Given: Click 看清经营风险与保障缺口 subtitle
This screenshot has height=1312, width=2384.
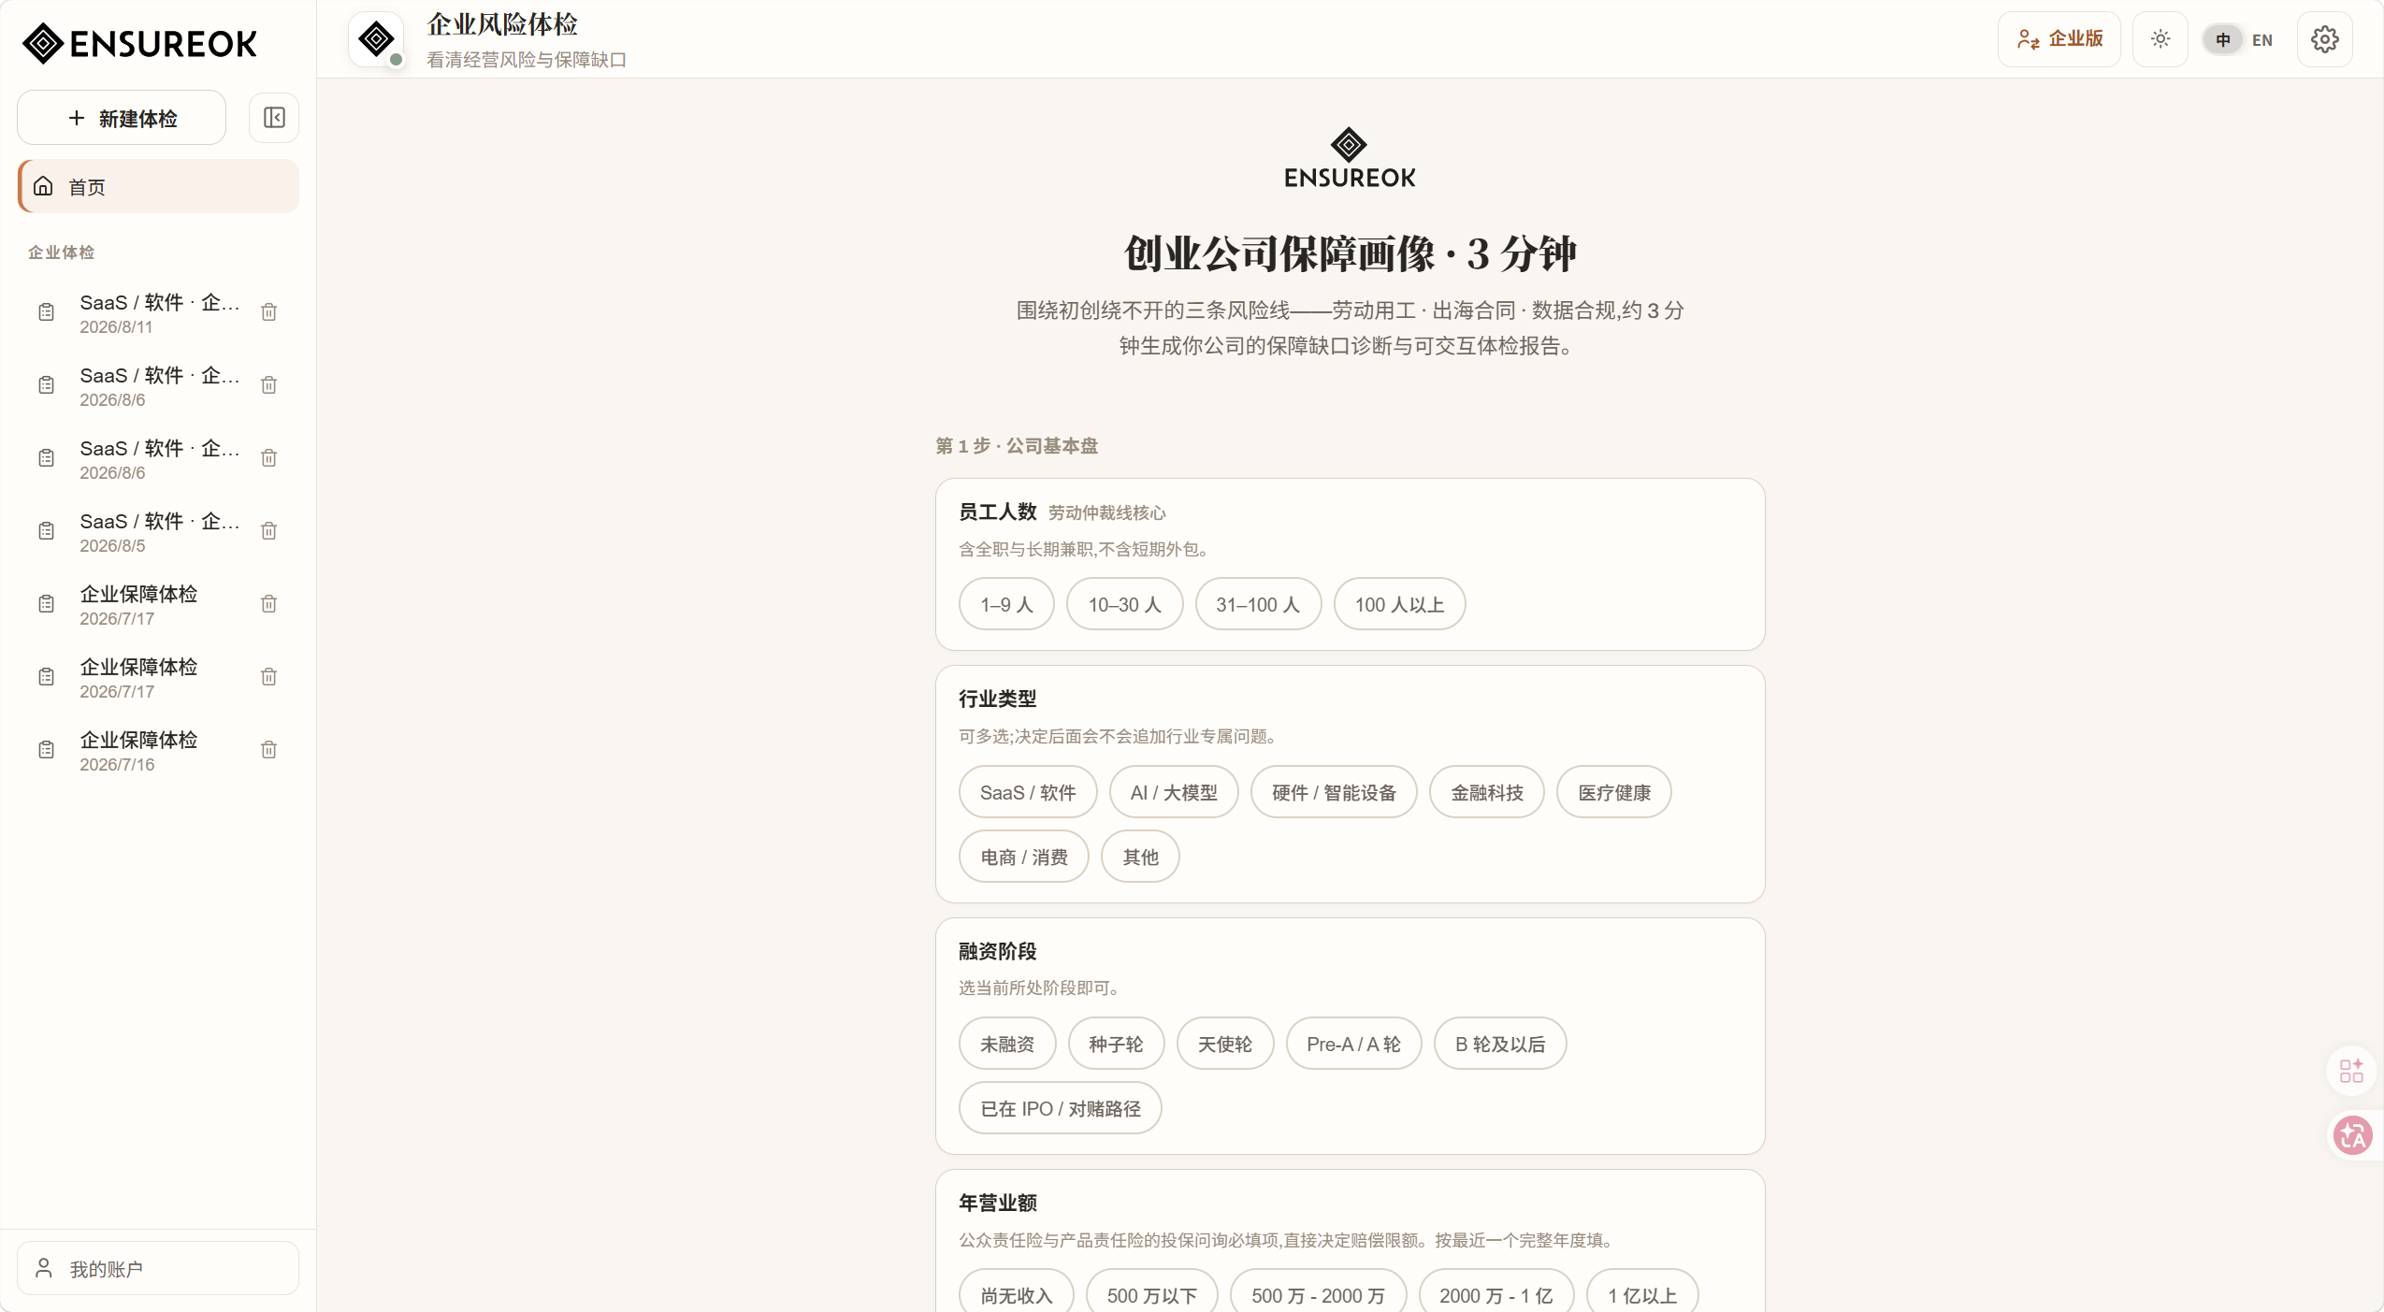Looking at the screenshot, I should tap(527, 60).
